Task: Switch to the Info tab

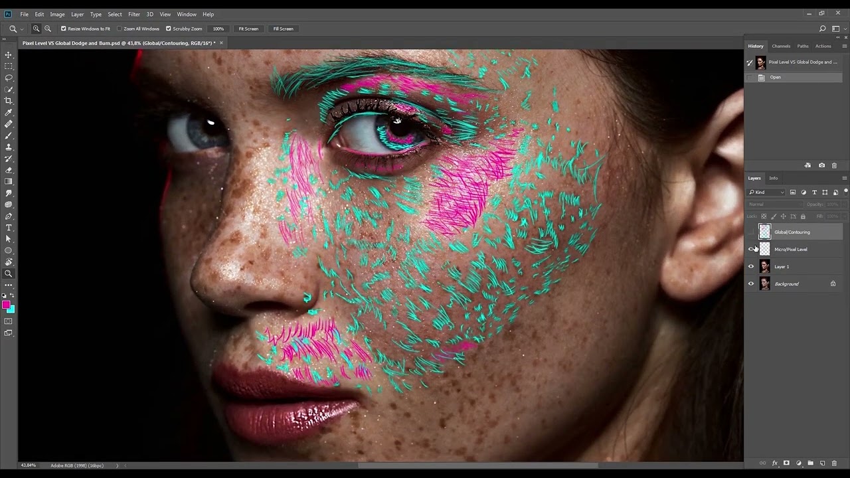Action: click(x=774, y=178)
